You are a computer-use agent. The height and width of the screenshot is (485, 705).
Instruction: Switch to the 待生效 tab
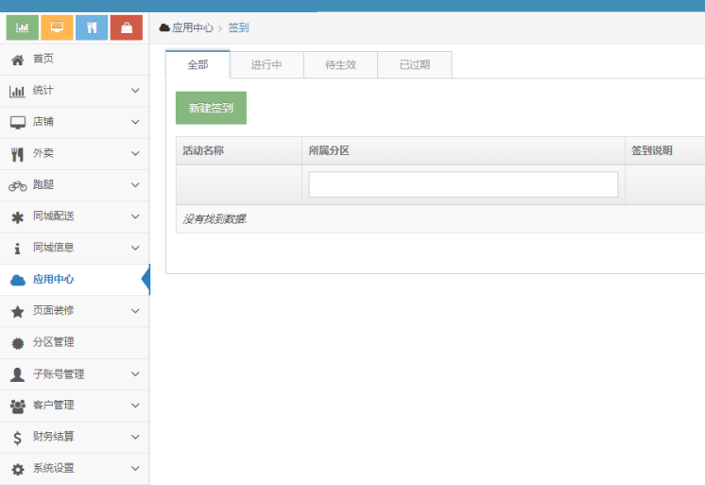tap(340, 65)
